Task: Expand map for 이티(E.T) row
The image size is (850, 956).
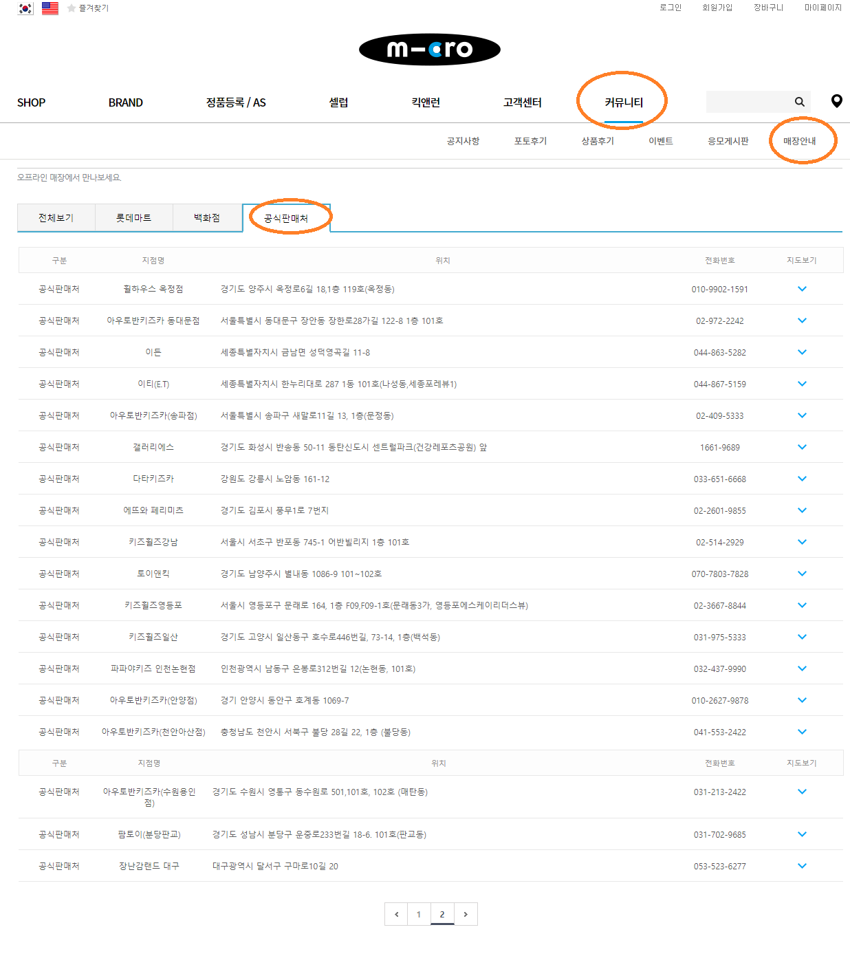Action: 802,384
